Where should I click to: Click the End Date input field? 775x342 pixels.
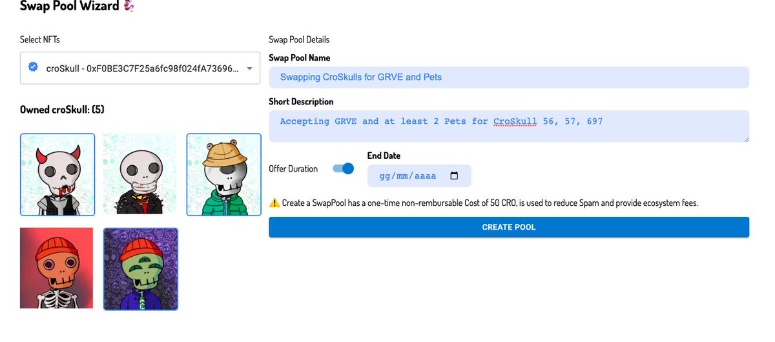tap(419, 176)
